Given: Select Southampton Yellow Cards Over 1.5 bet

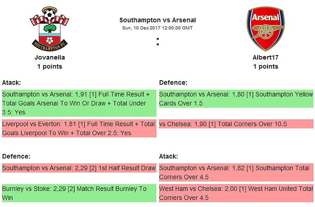Looking at the screenshot, I should pos(236,99).
